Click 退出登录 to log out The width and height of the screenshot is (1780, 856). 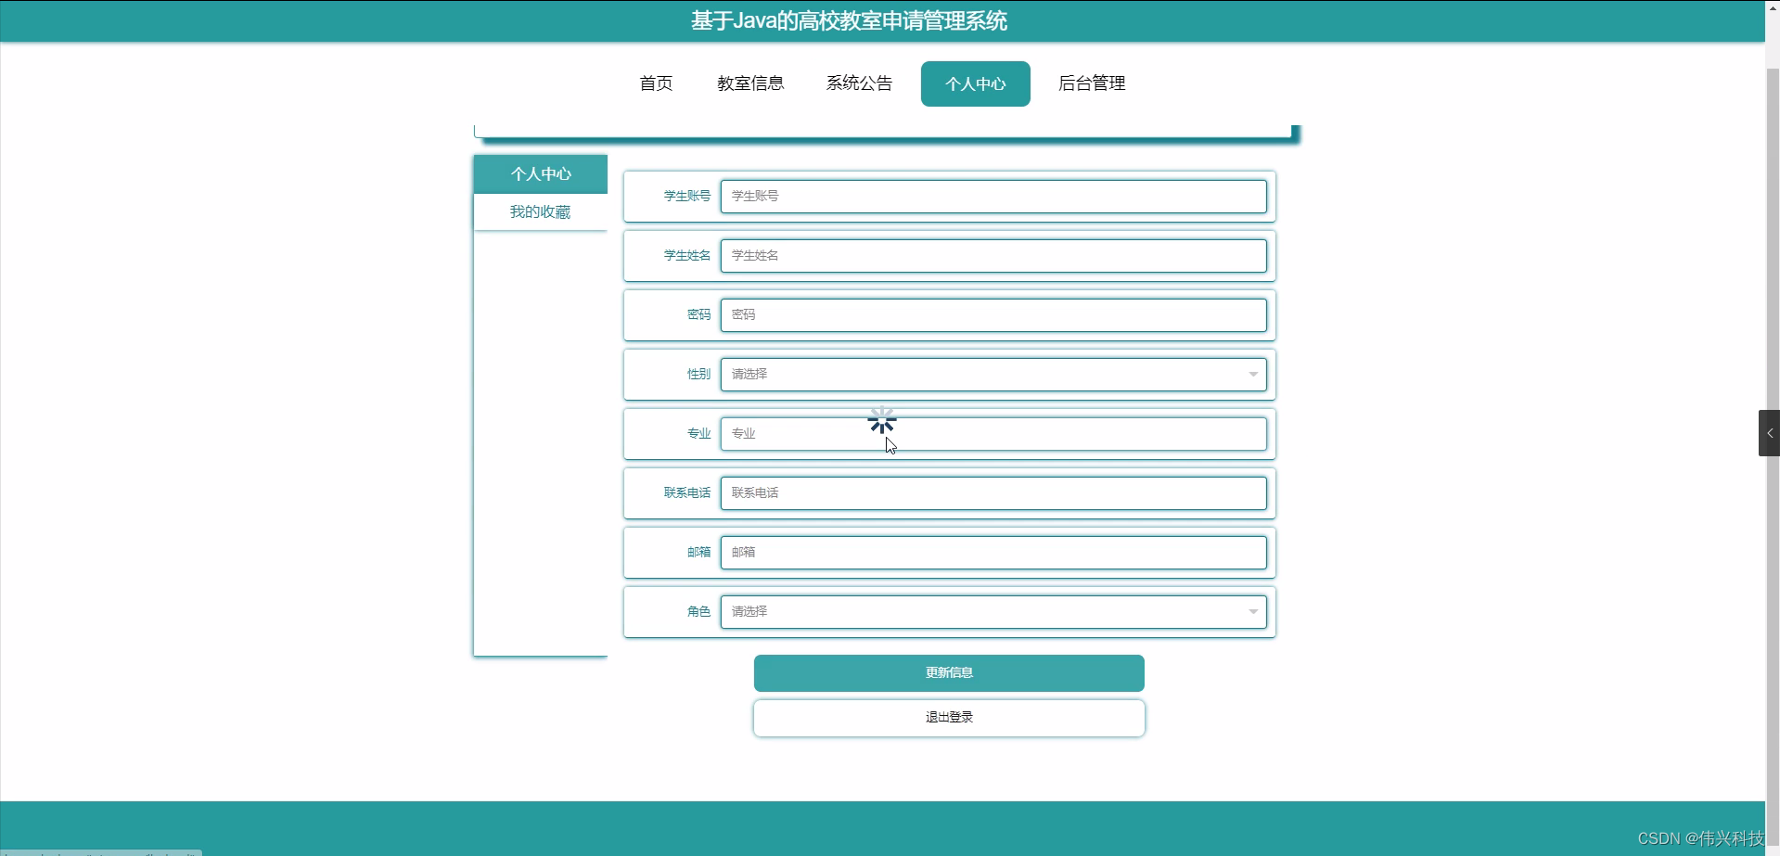[948, 717]
